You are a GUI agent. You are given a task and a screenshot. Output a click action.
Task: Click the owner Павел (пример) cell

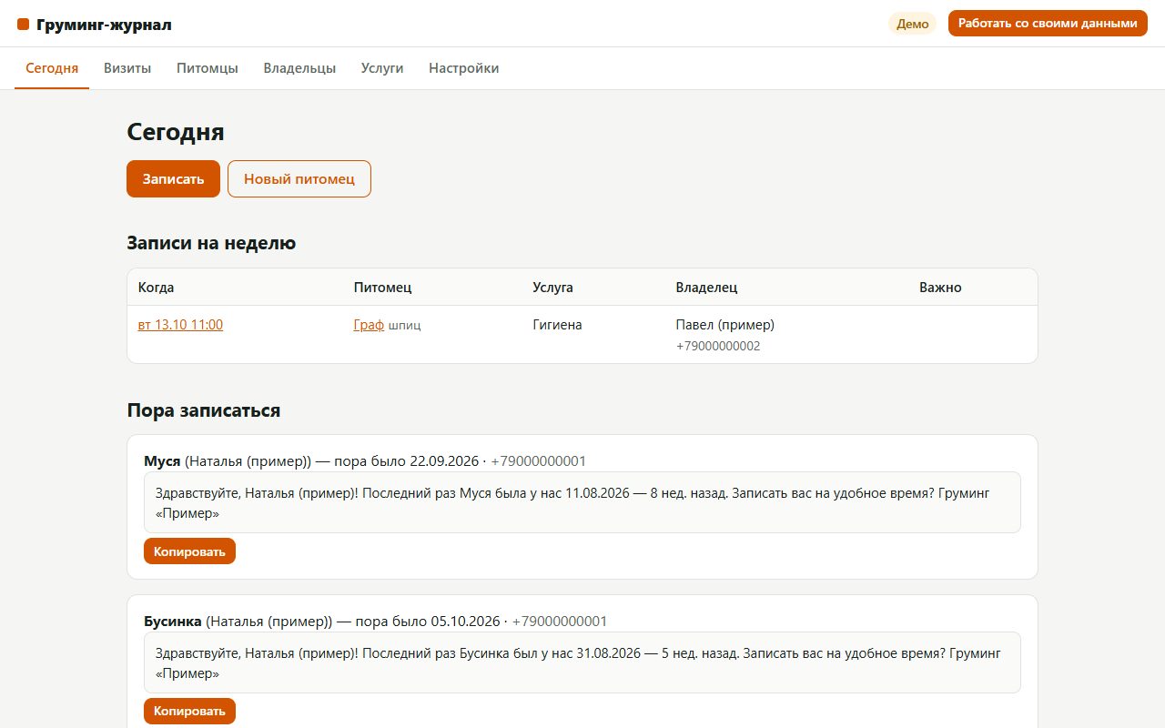tap(725, 325)
